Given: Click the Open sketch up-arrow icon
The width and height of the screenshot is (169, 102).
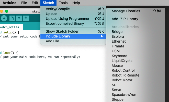Looking at the screenshot, I should 19,18.
